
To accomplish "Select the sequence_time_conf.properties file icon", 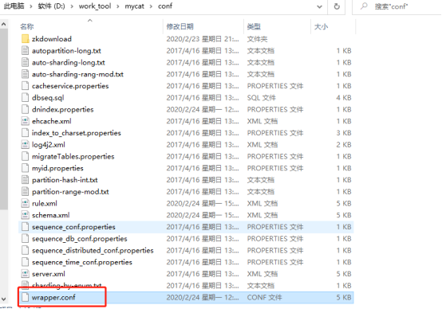I will (x=25, y=262).
